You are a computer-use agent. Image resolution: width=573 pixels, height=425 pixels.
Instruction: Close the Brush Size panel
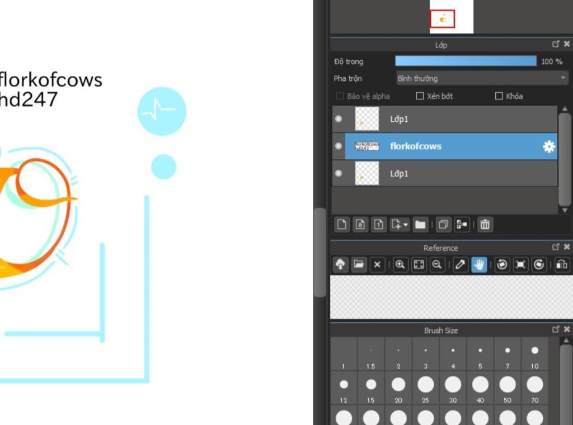click(567, 330)
